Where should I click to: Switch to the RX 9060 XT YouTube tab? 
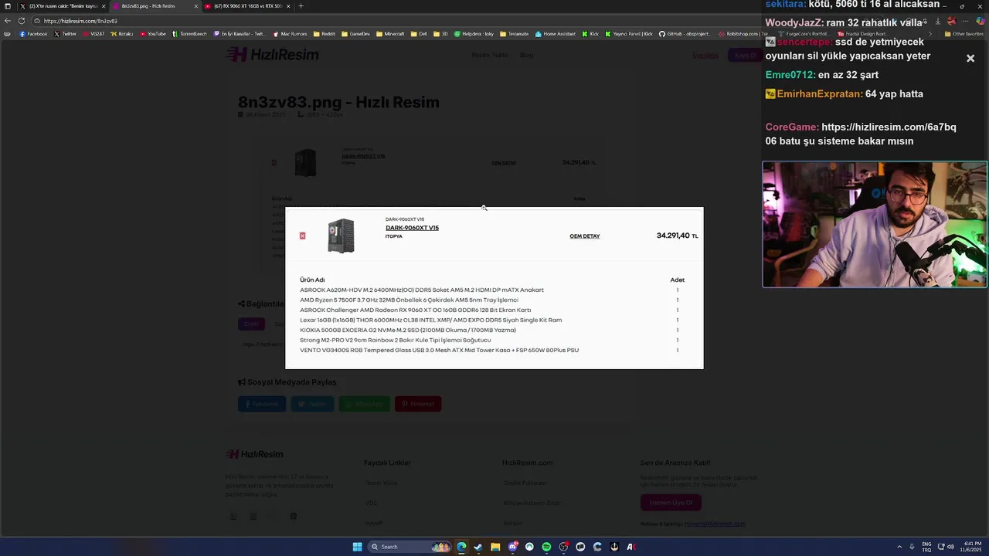(247, 6)
